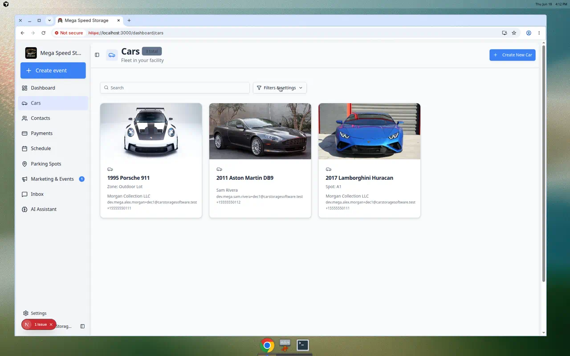Click the Mega Speed Storage logo
This screenshot has height=356, width=570.
31,53
